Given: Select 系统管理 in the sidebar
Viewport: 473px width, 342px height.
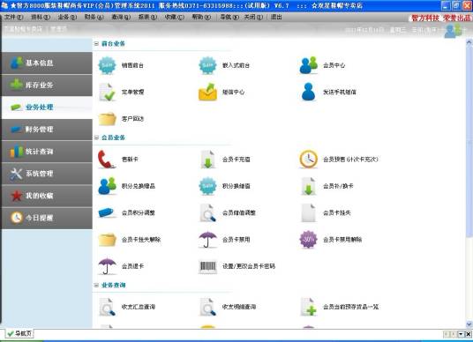Looking at the screenshot, I should pyautogui.click(x=47, y=174).
